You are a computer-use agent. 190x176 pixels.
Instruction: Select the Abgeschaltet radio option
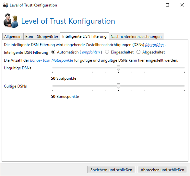tap(138, 52)
